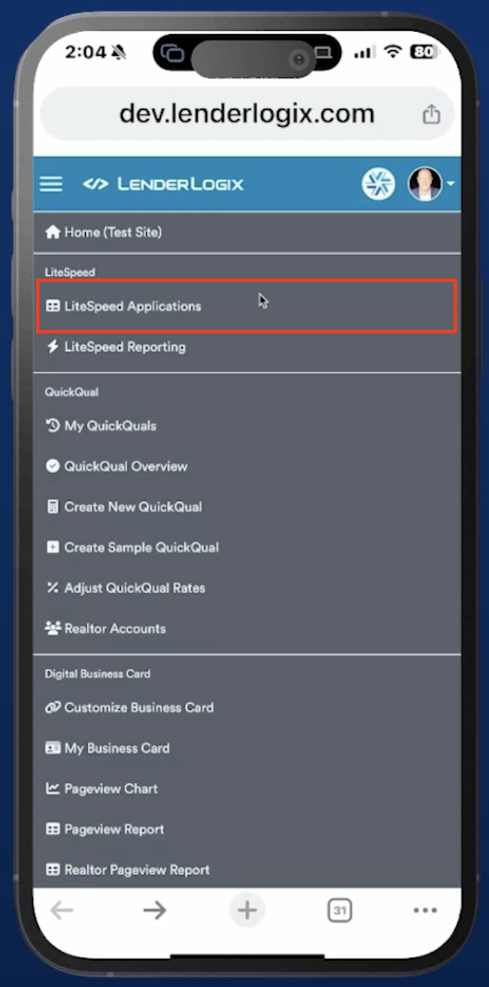Open the share sheet from the address bar

point(431,114)
